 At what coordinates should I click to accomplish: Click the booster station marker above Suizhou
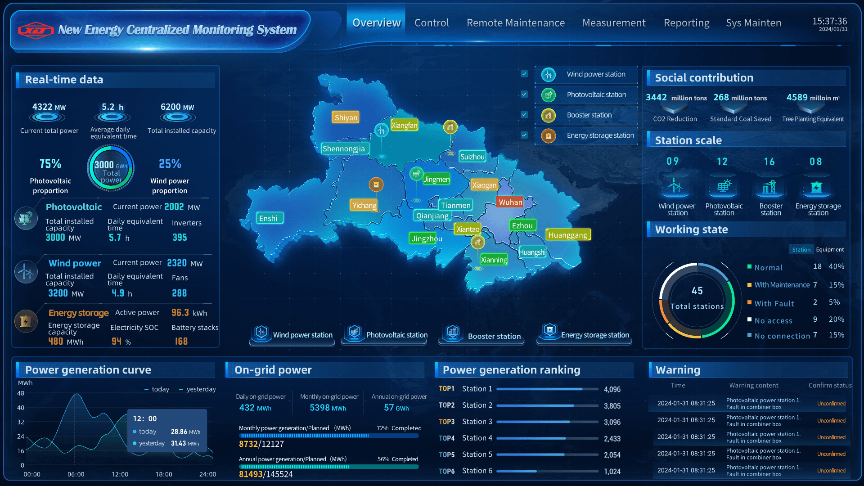[450, 127]
